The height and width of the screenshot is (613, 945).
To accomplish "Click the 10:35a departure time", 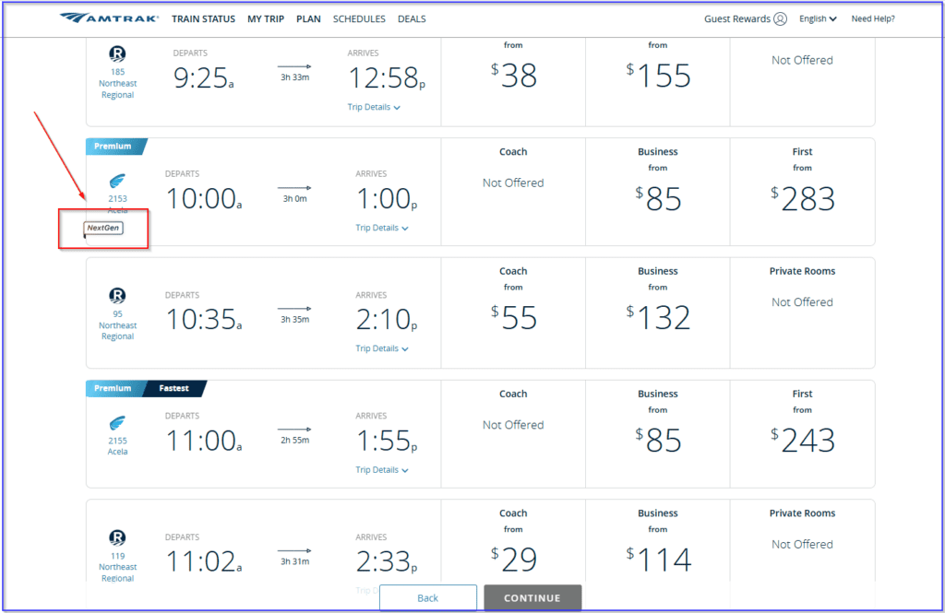I will (x=204, y=319).
